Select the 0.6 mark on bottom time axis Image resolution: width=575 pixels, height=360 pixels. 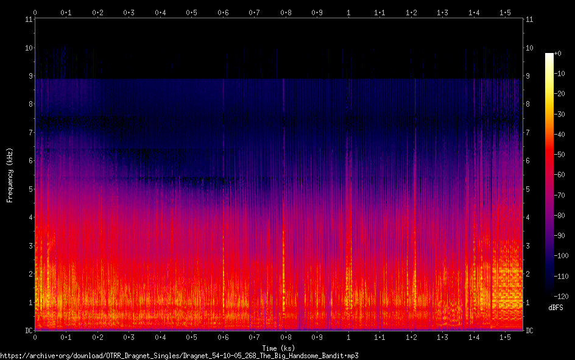(x=223, y=337)
